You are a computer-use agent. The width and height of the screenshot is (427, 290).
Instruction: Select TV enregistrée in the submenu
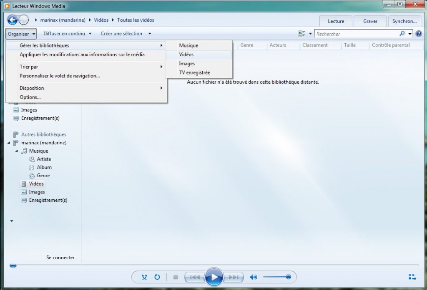click(199, 72)
